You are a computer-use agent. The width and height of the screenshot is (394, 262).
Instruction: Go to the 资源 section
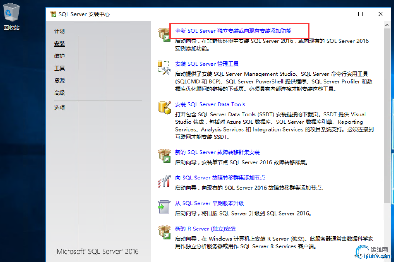coord(59,80)
